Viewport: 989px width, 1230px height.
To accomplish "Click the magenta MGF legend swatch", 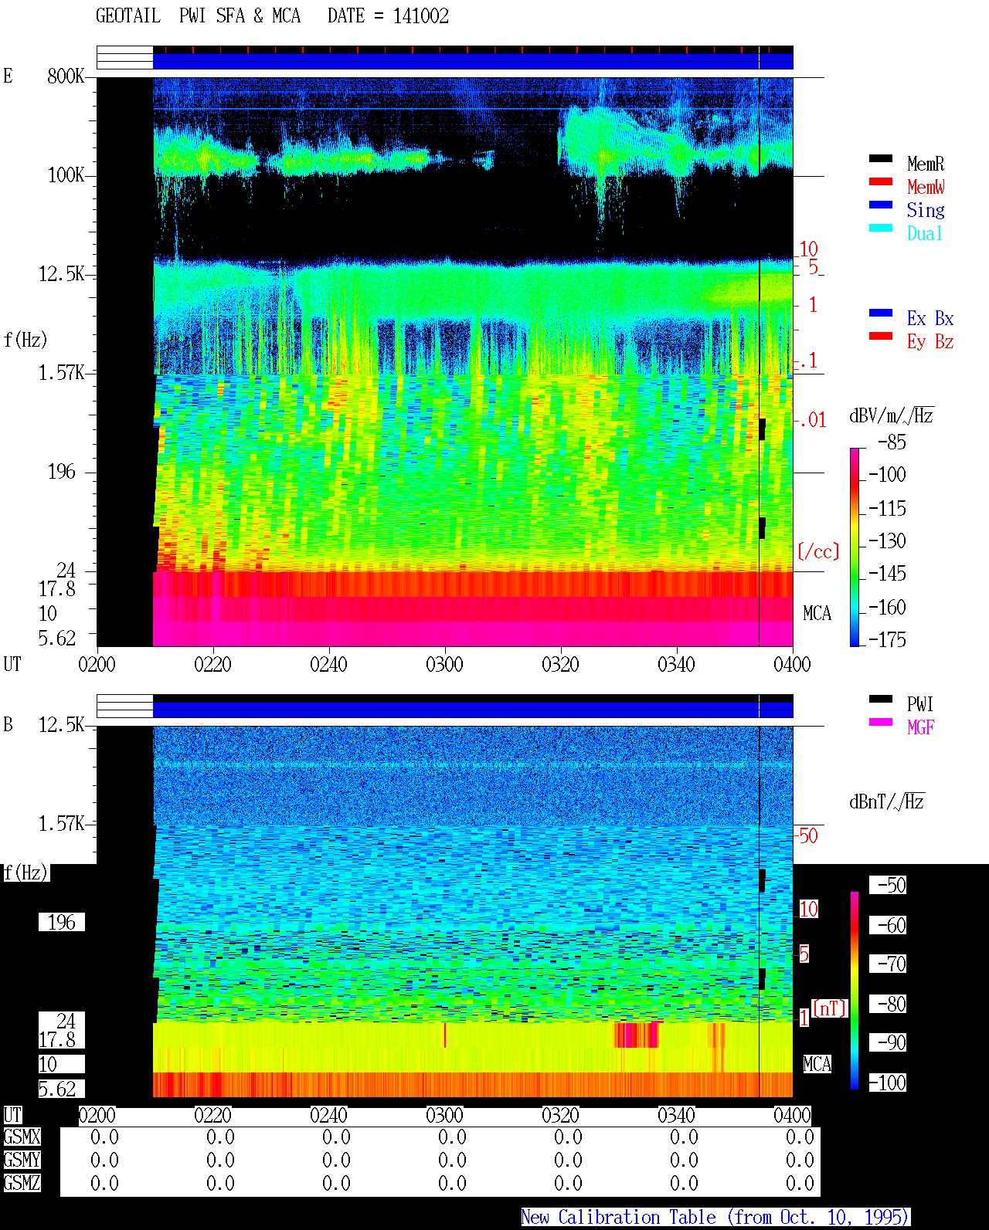I will pyautogui.click(x=880, y=722).
